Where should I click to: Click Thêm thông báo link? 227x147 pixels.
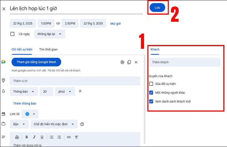click(25, 103)
